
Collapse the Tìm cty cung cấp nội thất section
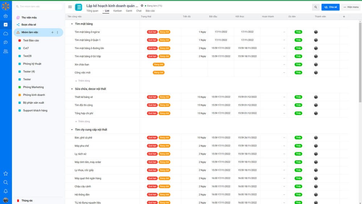click(71, 129)
